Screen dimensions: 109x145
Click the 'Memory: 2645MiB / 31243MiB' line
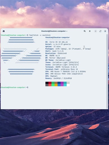point(58,78)
